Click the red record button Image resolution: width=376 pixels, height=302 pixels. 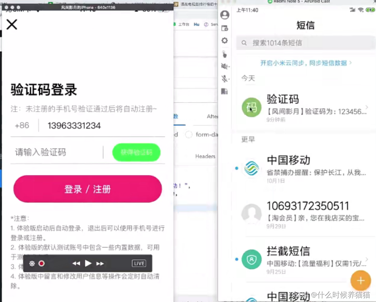[x=41, y=263]
